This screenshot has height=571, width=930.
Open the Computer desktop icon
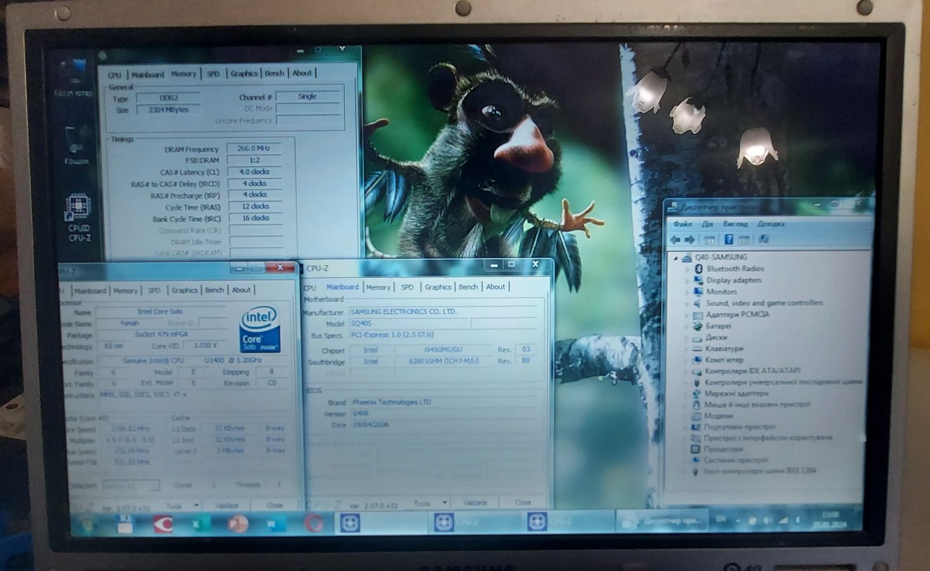(x=72, y=77)
